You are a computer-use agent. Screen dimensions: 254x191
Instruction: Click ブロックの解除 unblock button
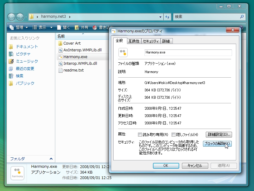(x=217, y=144)
